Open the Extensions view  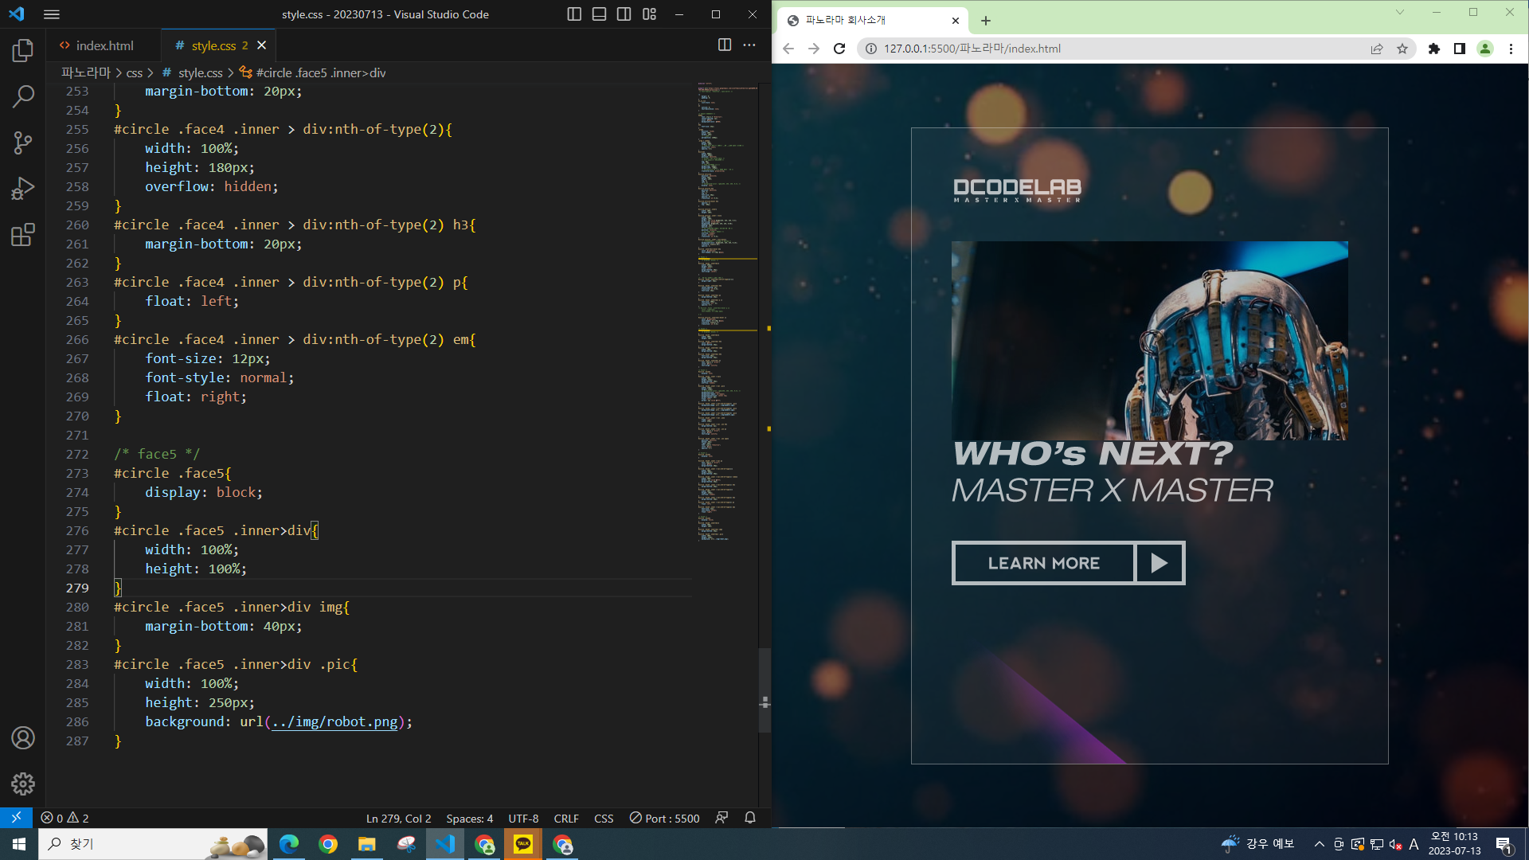(23, 235)
